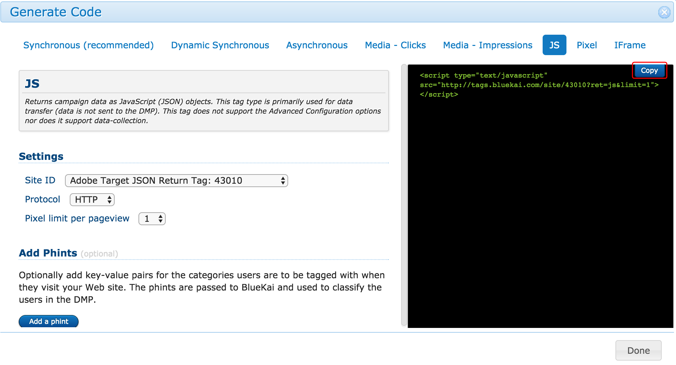Click the vertical scrollbar beside code panel
676x365 pixels.
404,196
